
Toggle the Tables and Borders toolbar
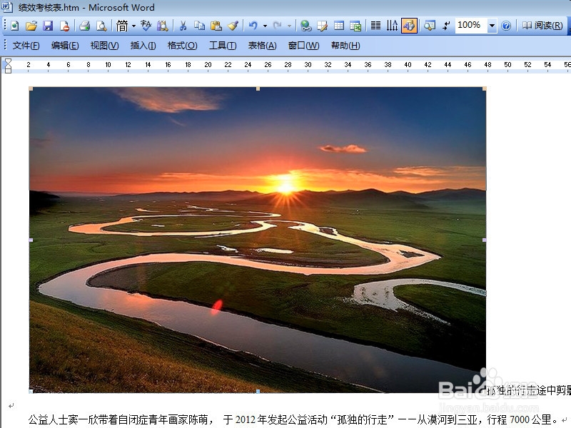point(323,26)
